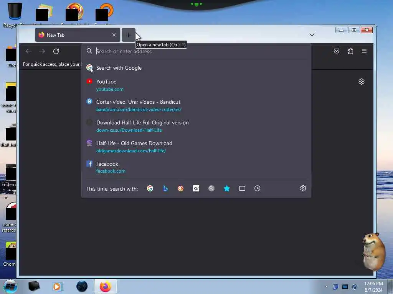Open the dark globe taskbar icon

[82, 286]
